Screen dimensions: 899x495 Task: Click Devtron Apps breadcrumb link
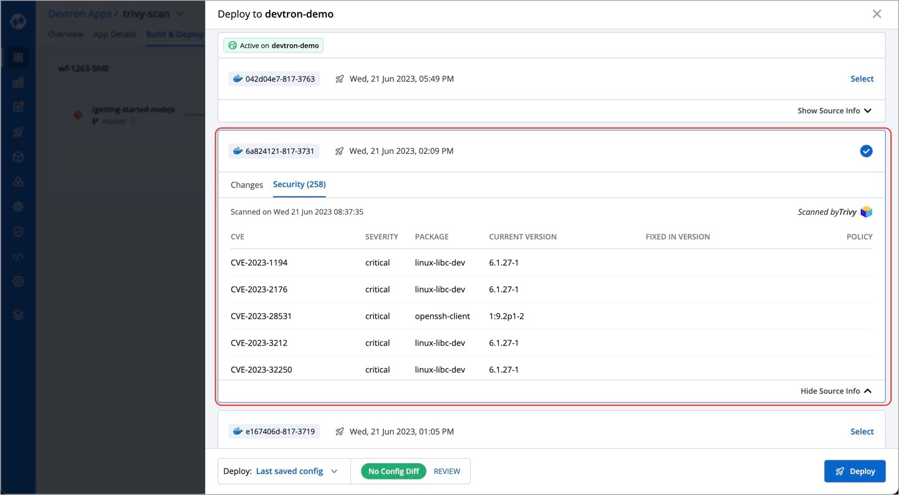pyautogui.click(x=80, y=14)
